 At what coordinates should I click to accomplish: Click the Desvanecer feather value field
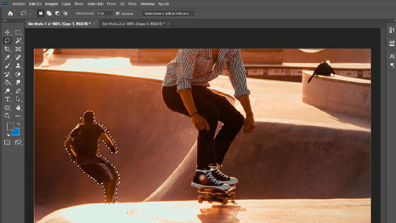105,13
